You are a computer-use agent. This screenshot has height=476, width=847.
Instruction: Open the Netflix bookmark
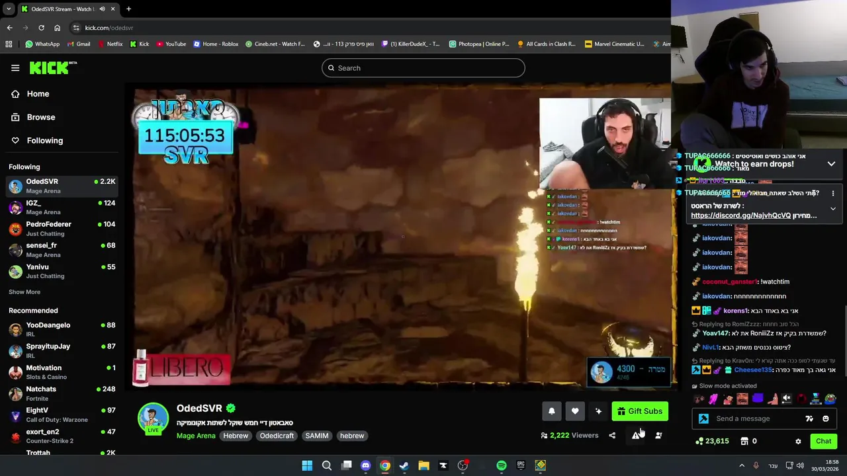click(110, 44)
